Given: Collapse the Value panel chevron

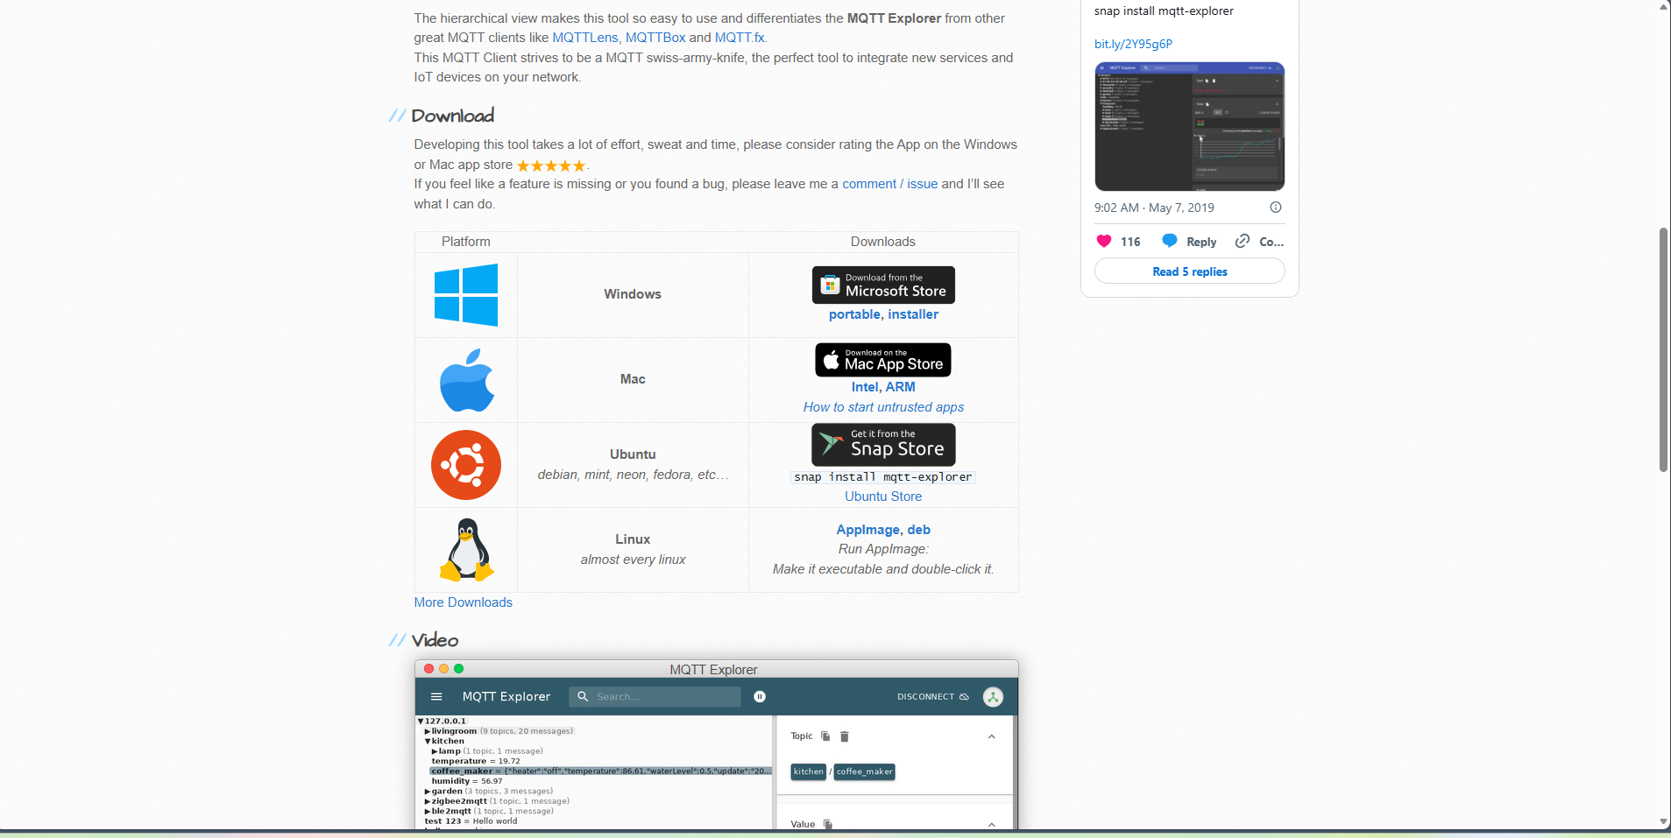Looking at the screenshot, I should (992, 824).
